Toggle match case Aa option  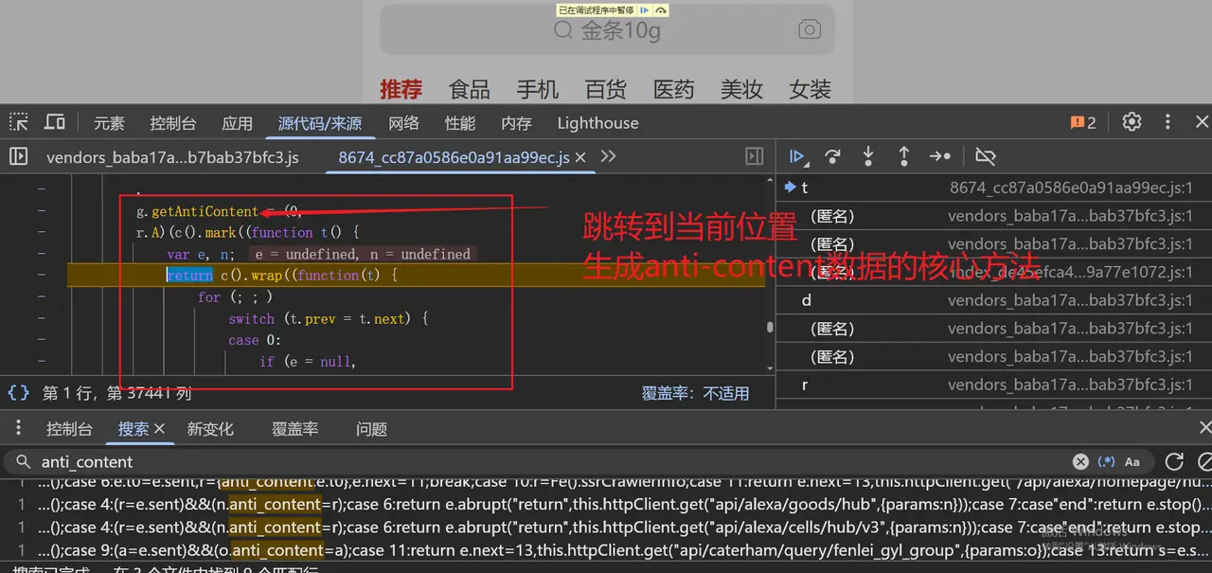(1132, 462)
